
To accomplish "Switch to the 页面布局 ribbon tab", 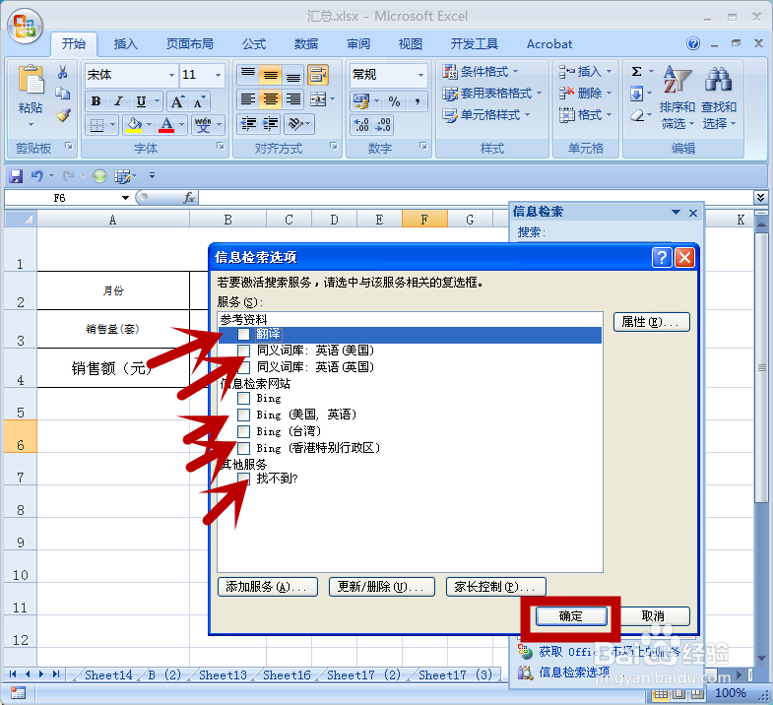I will coord(190,44).
